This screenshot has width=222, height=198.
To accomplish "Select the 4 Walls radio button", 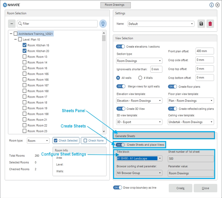I will (x=140, y=78).
